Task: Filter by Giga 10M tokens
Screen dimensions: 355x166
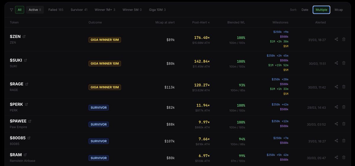Action: click(157, 10)
